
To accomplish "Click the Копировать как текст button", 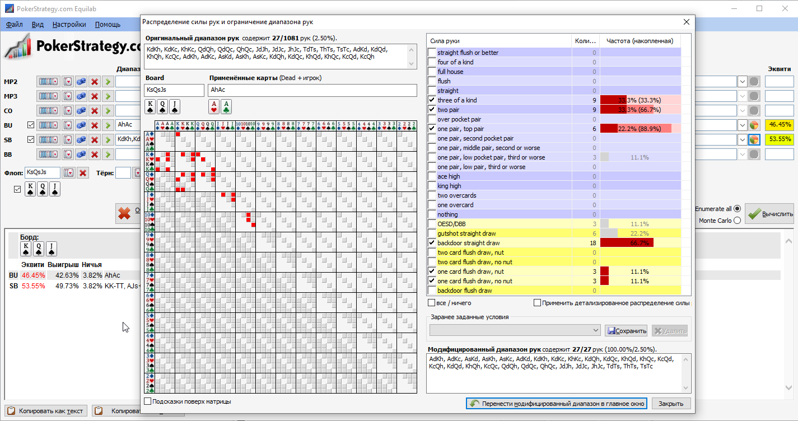I will [46, 411].
